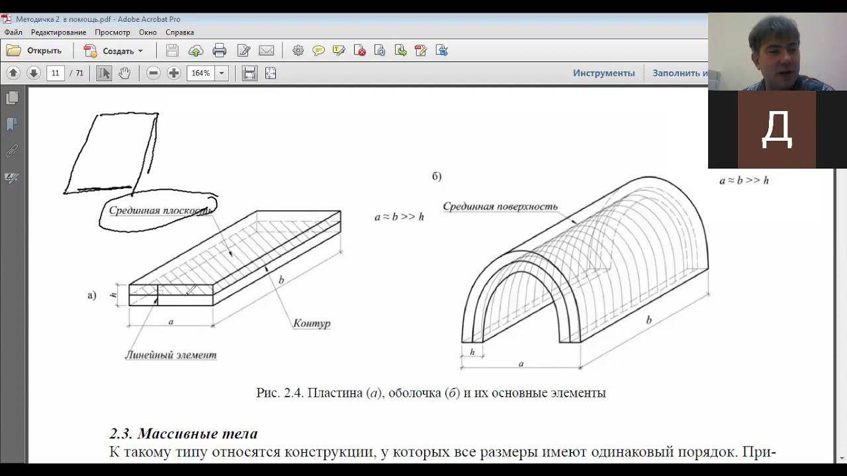
Task: Open the zoom level dropdown arrow
Action: (x=222, y=73)
